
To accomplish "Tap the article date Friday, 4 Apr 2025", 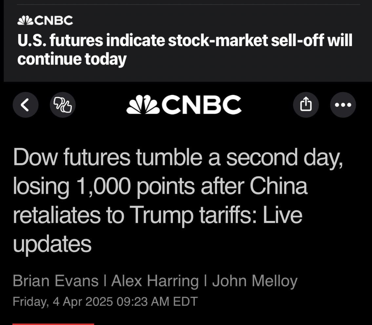I will [63, 301].
